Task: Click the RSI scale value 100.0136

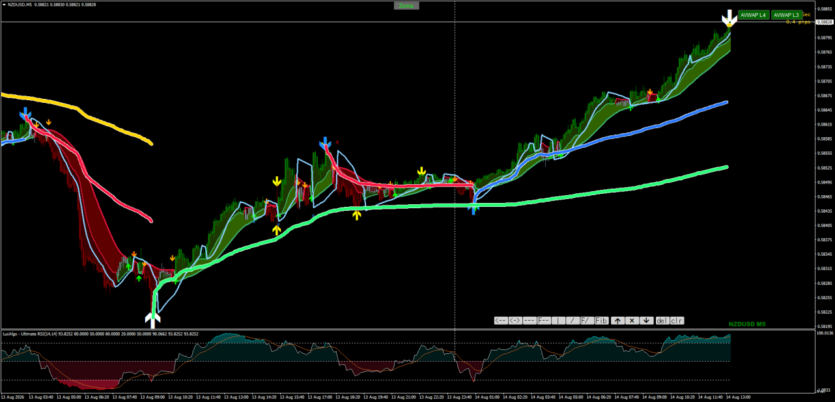Action: (x=825, y=333)
